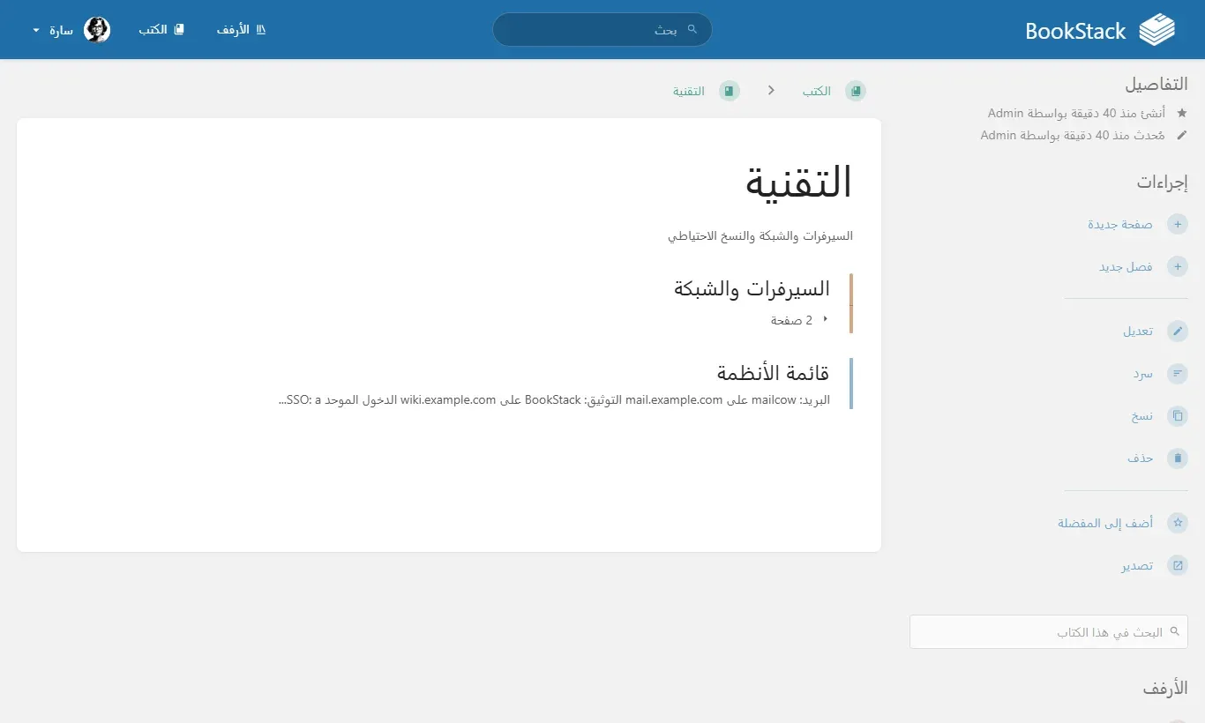
Task: Click the تصدير action label
Action: 1137,565
